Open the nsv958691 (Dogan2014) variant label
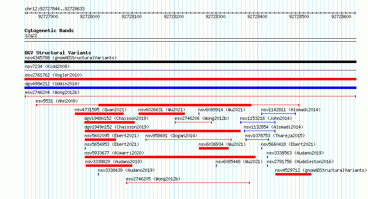Viewport: 368px width, 199px height. pos(171,136)
